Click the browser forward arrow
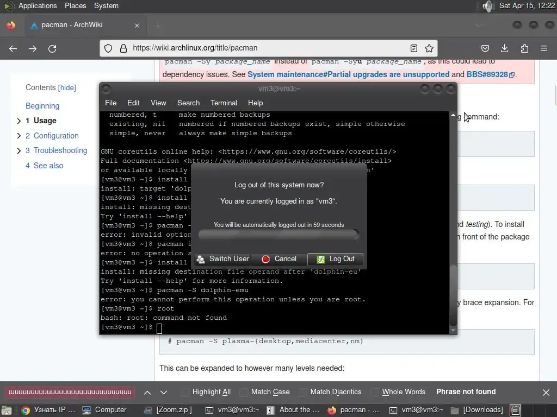557x417 pixels. (x=33, y=48)
